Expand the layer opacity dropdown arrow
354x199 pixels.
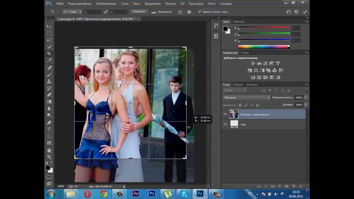coord(306,98)
